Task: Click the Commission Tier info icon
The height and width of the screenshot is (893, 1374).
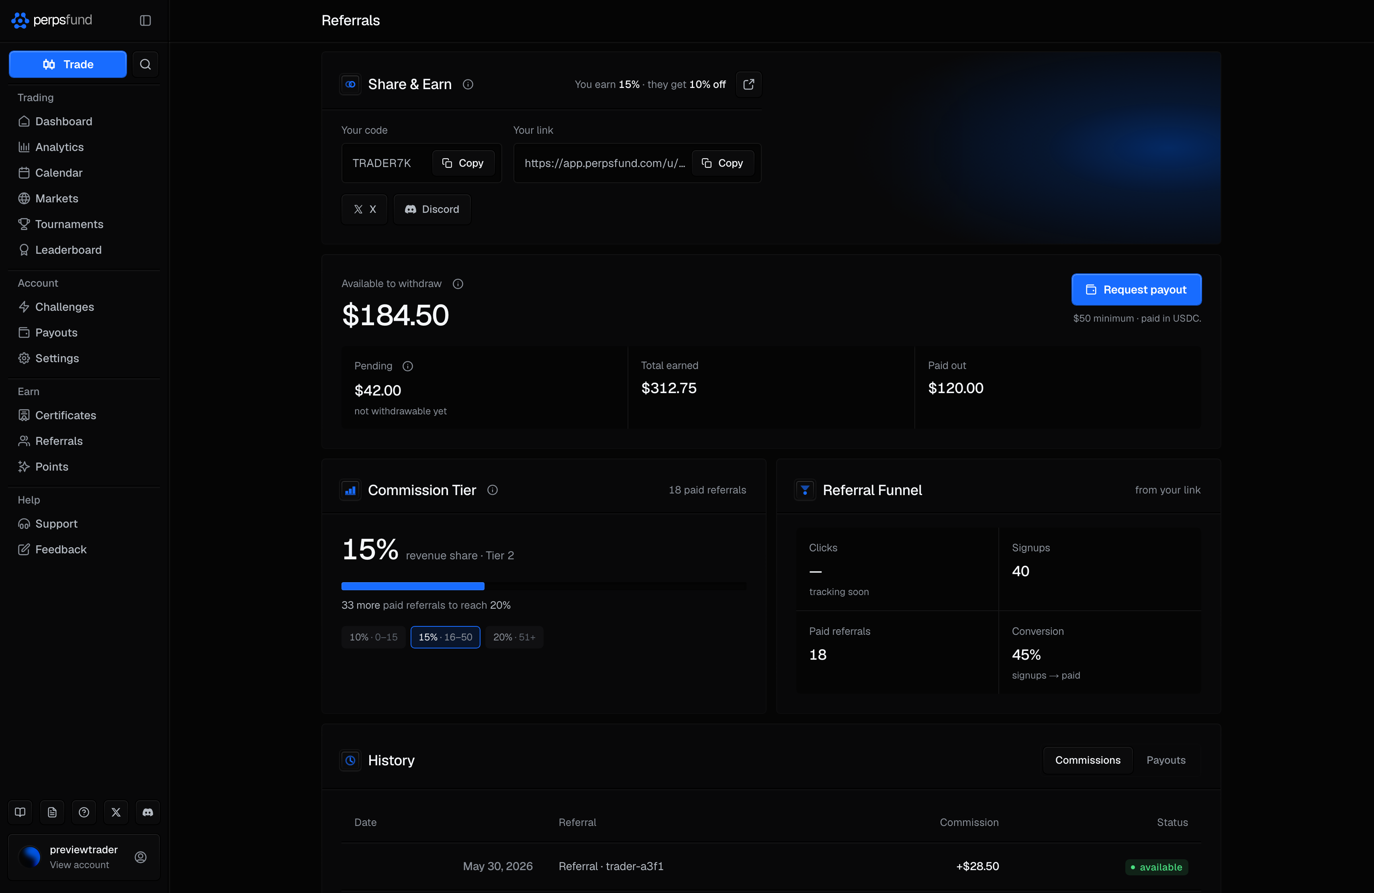Action: [493, 490]
